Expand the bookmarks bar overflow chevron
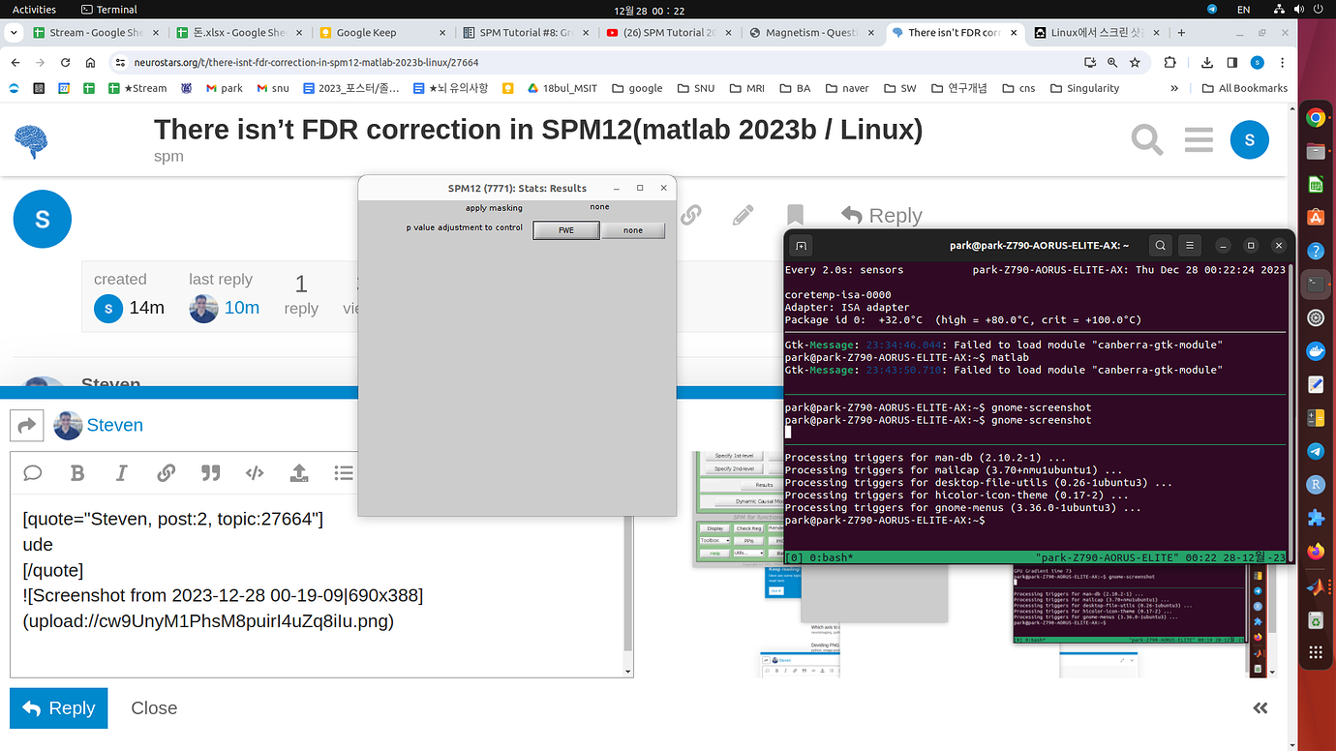 1173,87
